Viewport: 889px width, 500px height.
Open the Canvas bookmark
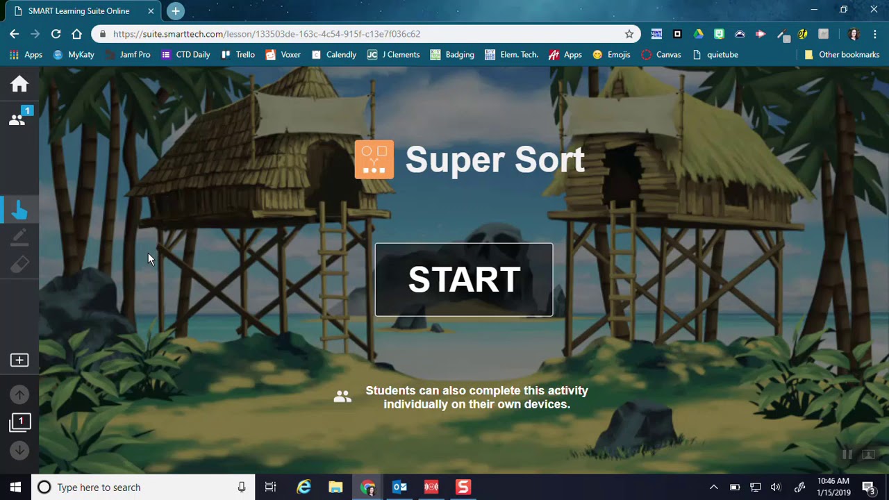660,55
